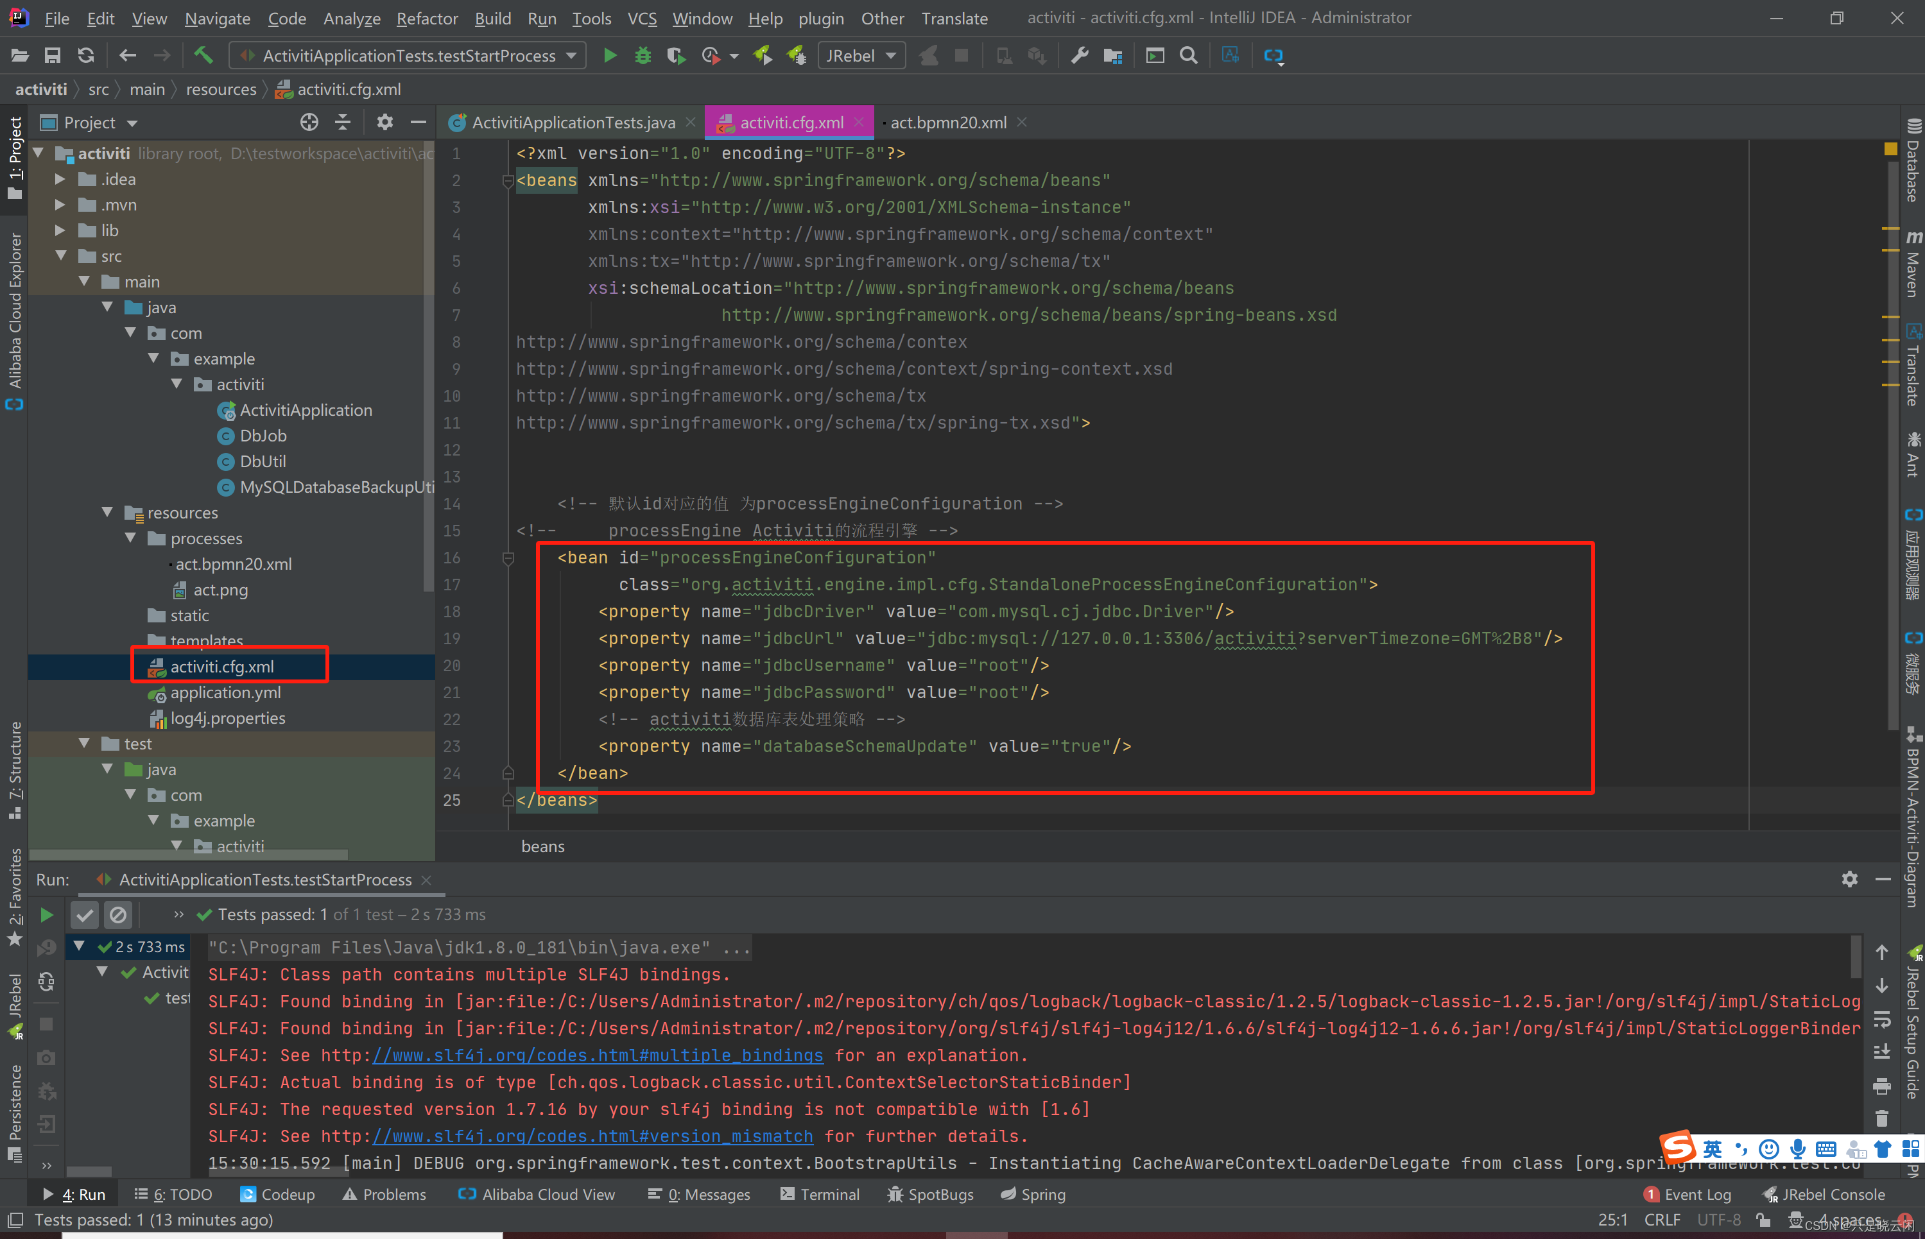This screenshot has height=1239, width=1925.
Task: Click the CRLF line separator in status bar
Action: click(x=1662, y=1220)
